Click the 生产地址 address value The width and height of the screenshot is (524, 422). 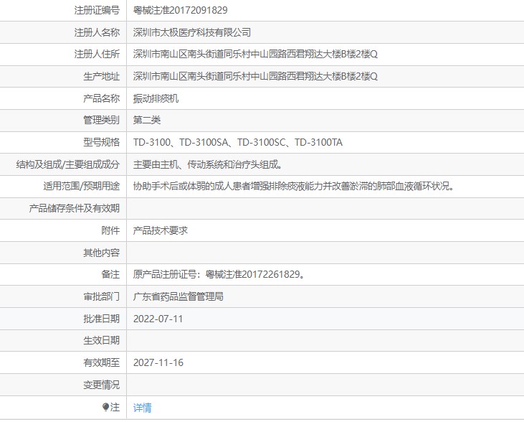[x=255, y=76]
